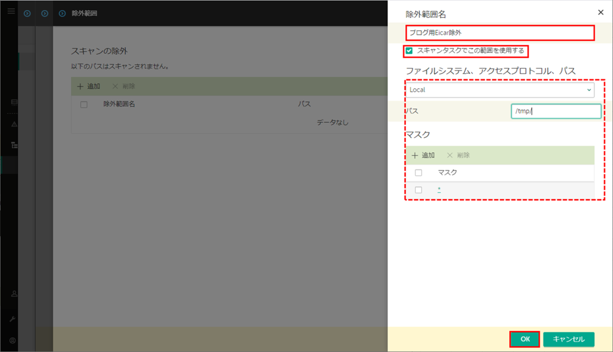613x352 pixels.
Task: Open the hamburger navigation menu
Action: [11, 11]
